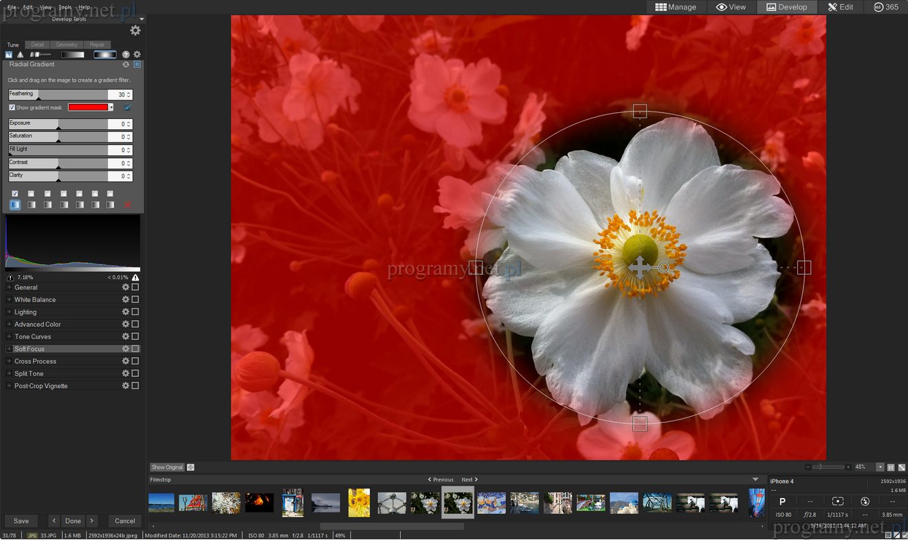Expand the General group
Image resolution: width=908 pixels, height=540 pixels.
point(9,288)
